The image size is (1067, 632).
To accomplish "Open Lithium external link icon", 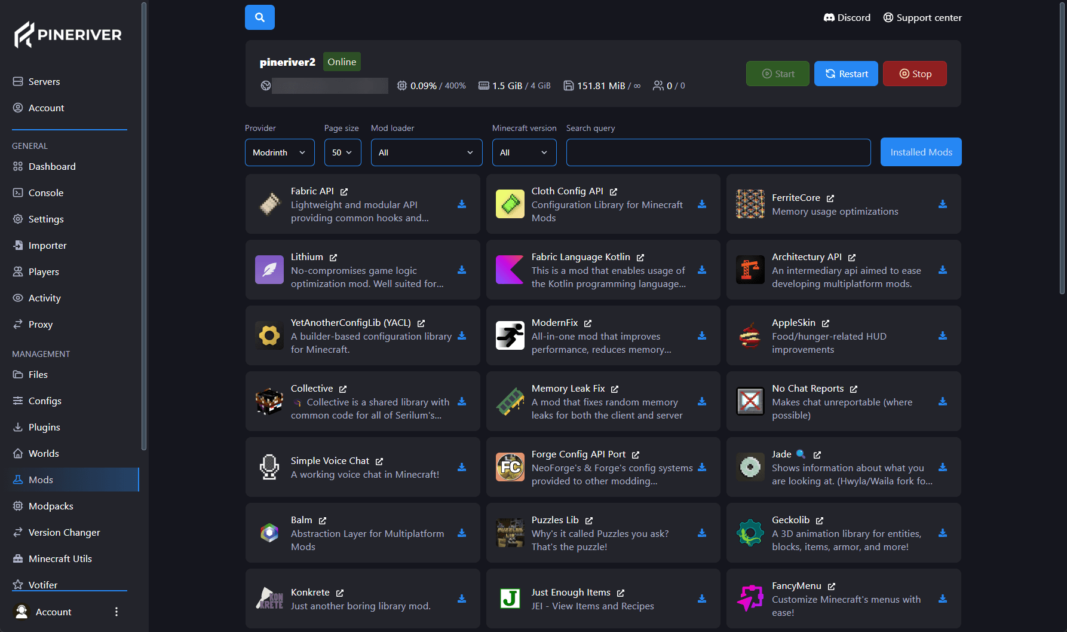I will [333, 258].
